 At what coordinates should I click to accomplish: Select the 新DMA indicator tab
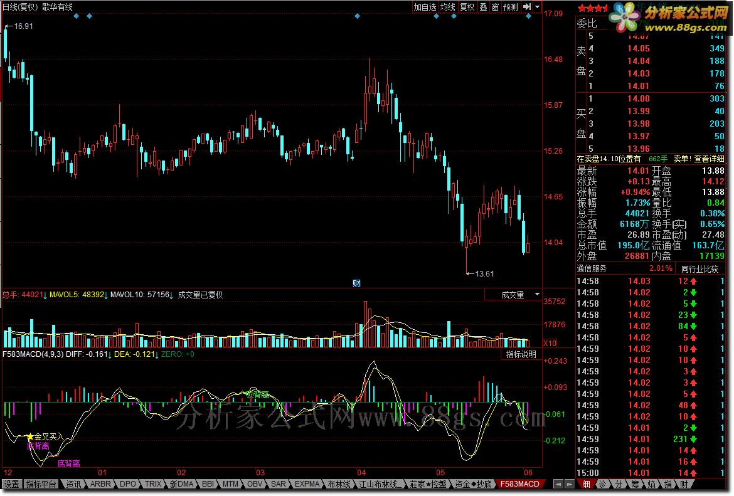click(x=182, y=484)
